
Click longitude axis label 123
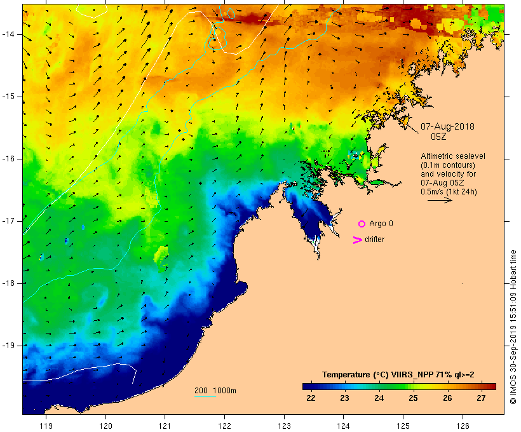(284, 426)
